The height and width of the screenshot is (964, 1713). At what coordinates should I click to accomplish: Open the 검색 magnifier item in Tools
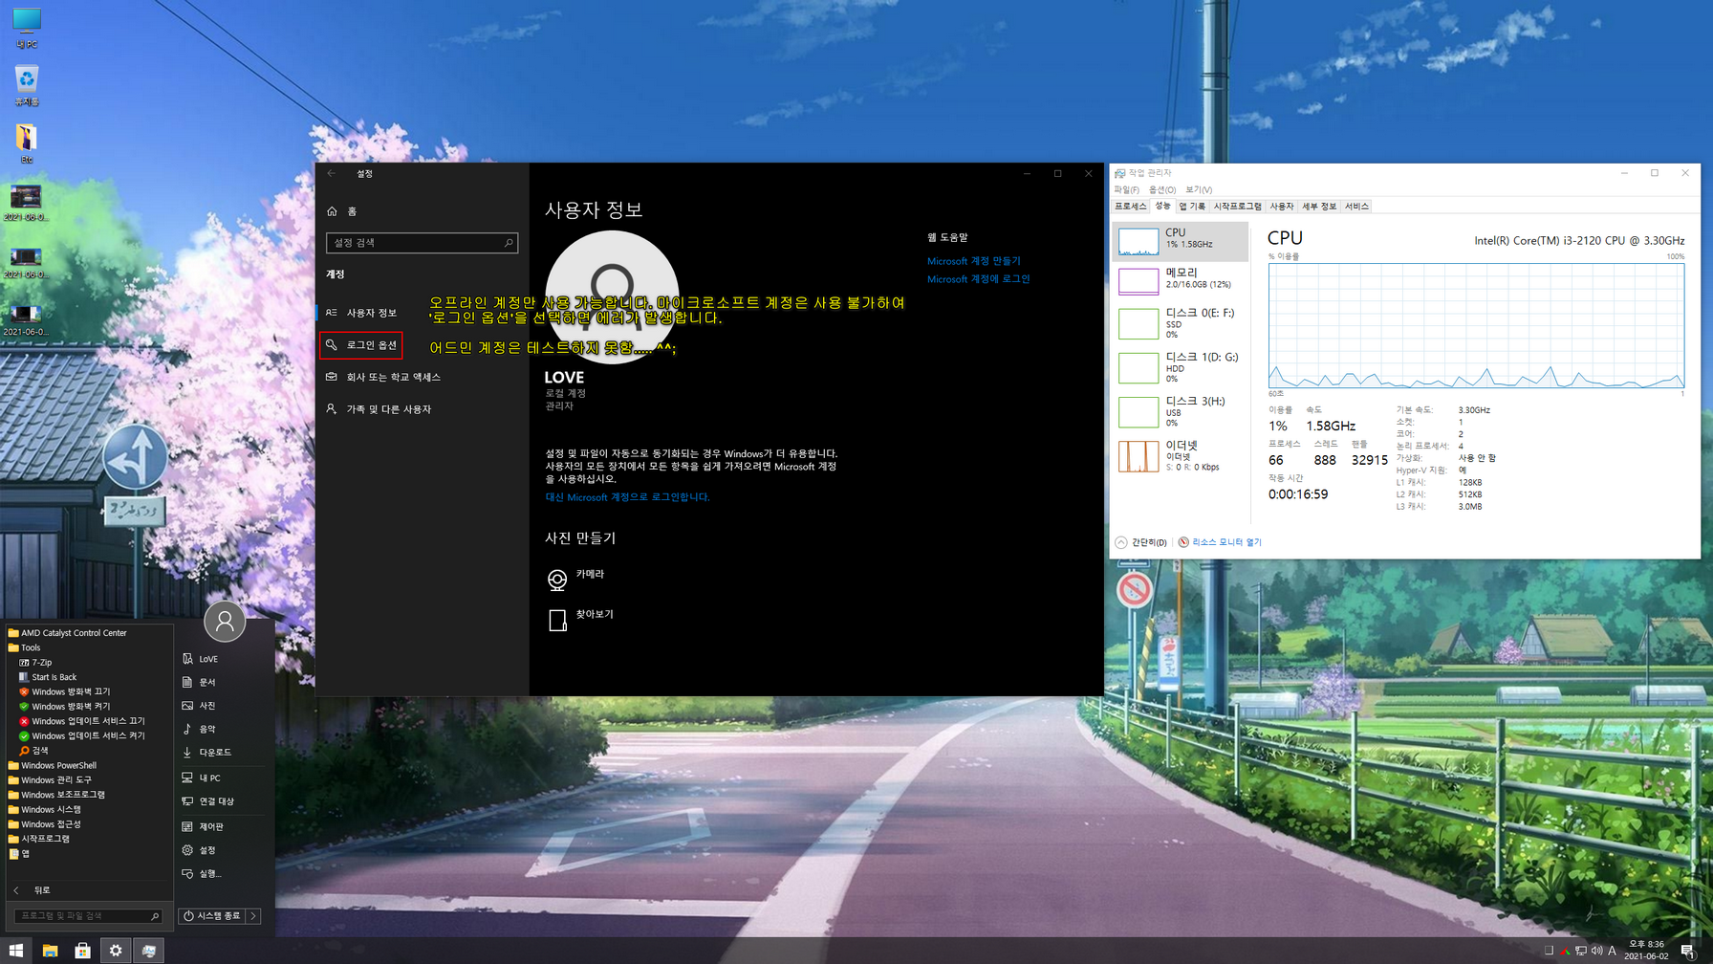click(33, 751)
